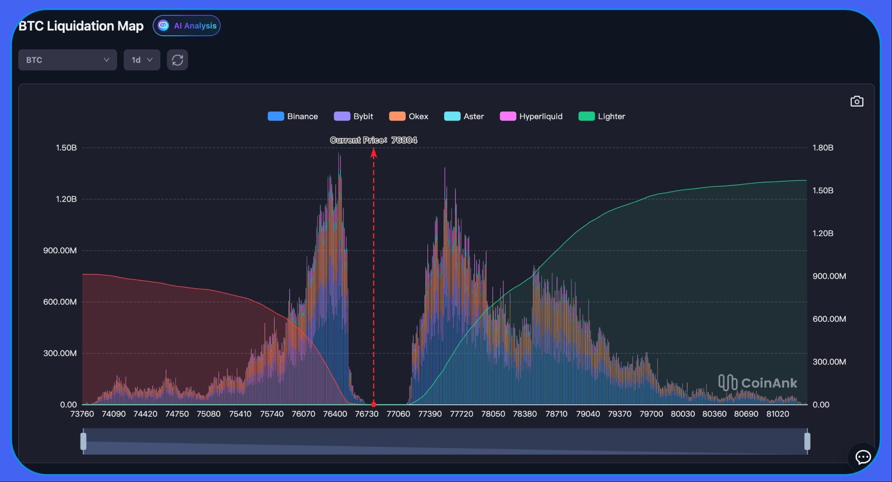Expand the 1d timeframe dropdown
The height and width of the screenshot is (482, 892).
pyautogui.click(x=142, y=60)
